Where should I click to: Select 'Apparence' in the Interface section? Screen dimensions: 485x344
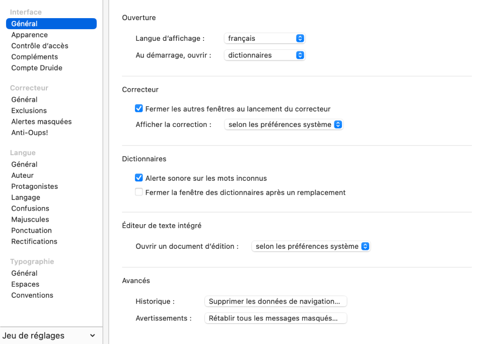(x=30, y=35)
